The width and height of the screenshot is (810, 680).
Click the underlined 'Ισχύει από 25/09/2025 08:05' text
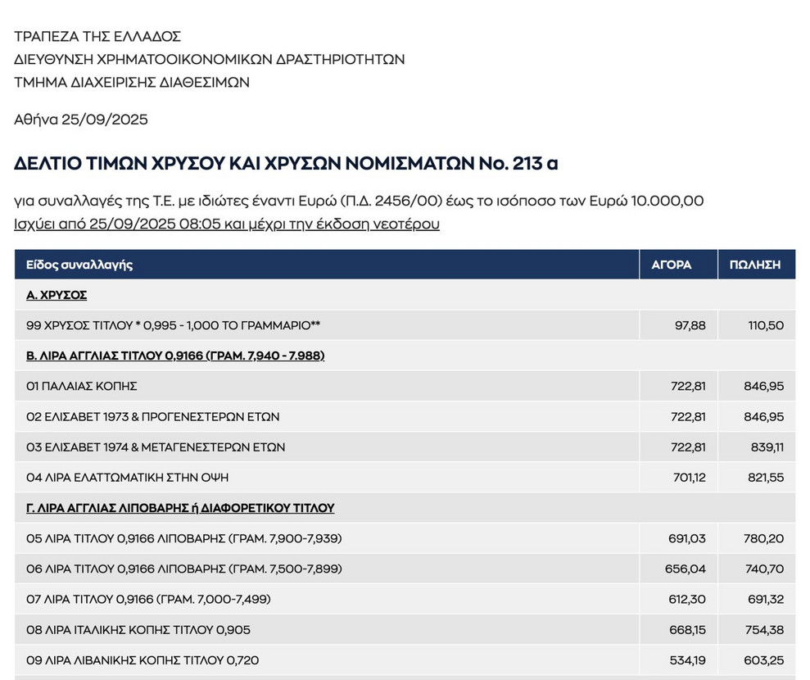[117, 224]
